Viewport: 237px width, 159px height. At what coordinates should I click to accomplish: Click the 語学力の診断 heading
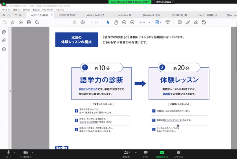[x=101, y=80]
